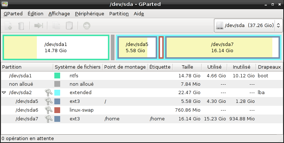Open the Aide menu

click(x=139, y=14)
